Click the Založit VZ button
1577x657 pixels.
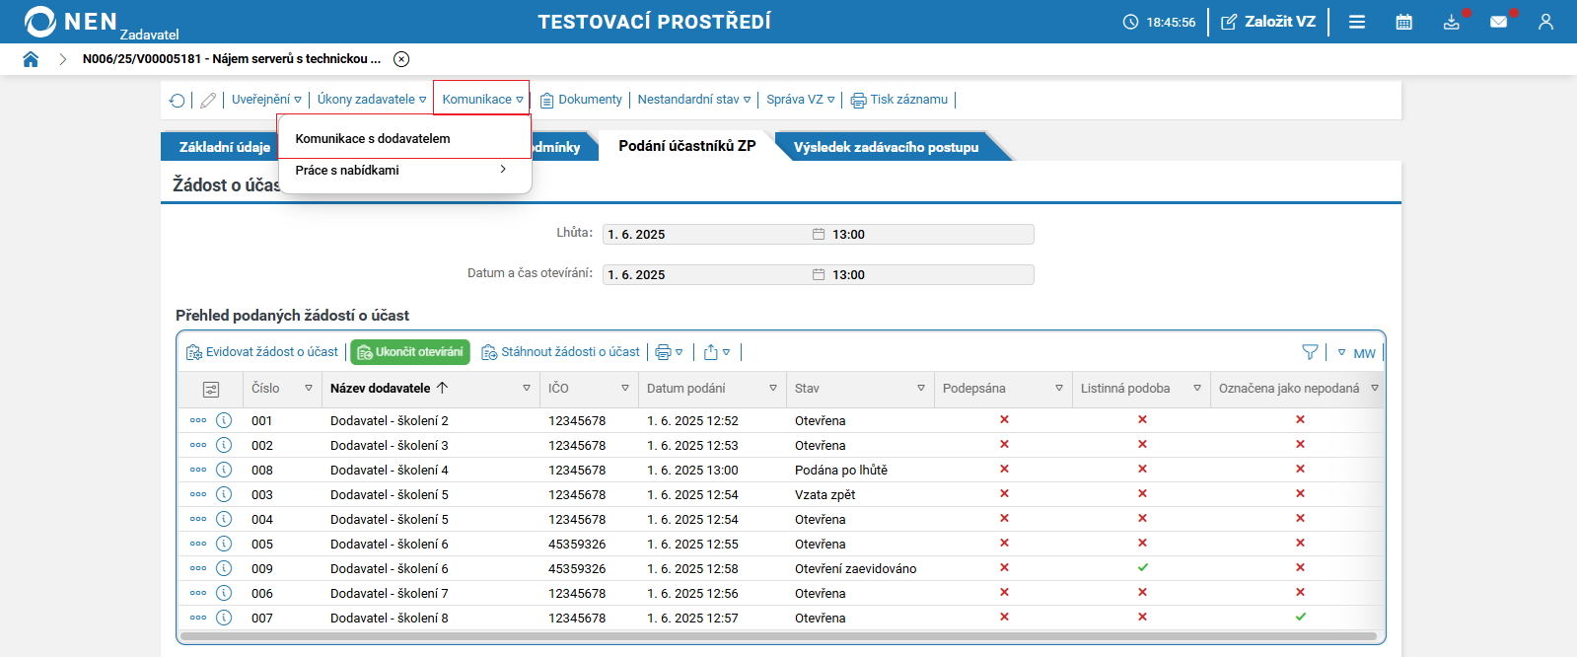click(x=1268, y=22)
